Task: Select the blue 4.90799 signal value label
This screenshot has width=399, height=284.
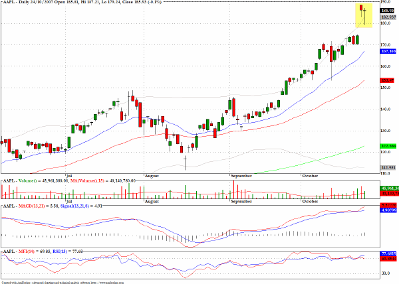Action: 388,210
